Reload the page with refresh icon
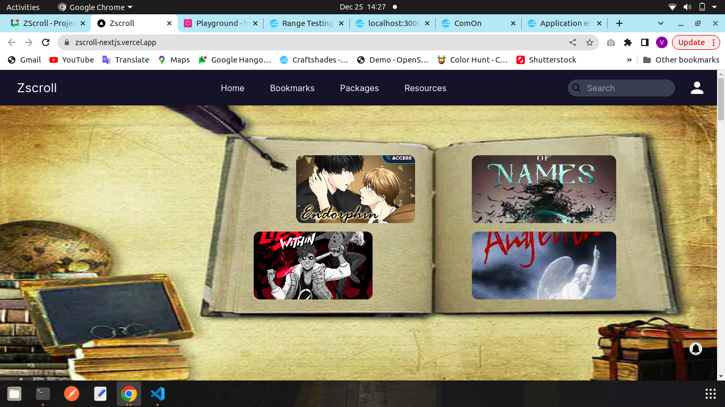 [46, 42]
